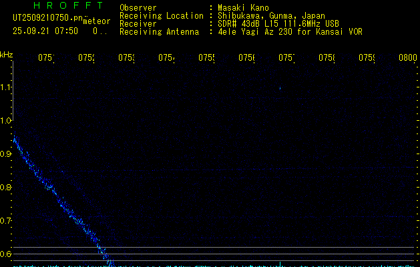This screenshot has height=267, width=420.
Task: Click the 1.1 kHz frequency tick
Action: coord(6,87)
